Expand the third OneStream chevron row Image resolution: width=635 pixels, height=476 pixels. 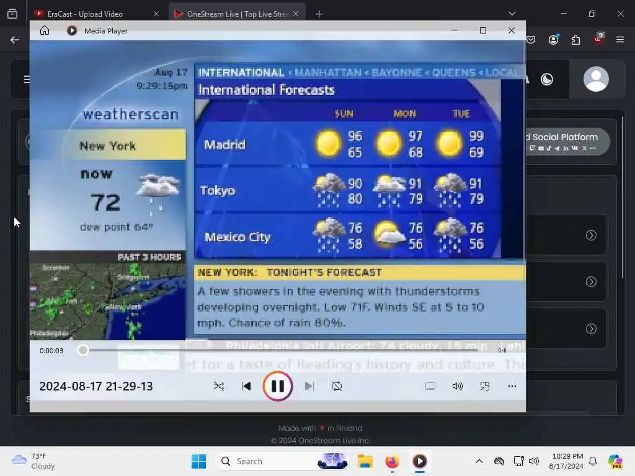click(x=591, y=328)
